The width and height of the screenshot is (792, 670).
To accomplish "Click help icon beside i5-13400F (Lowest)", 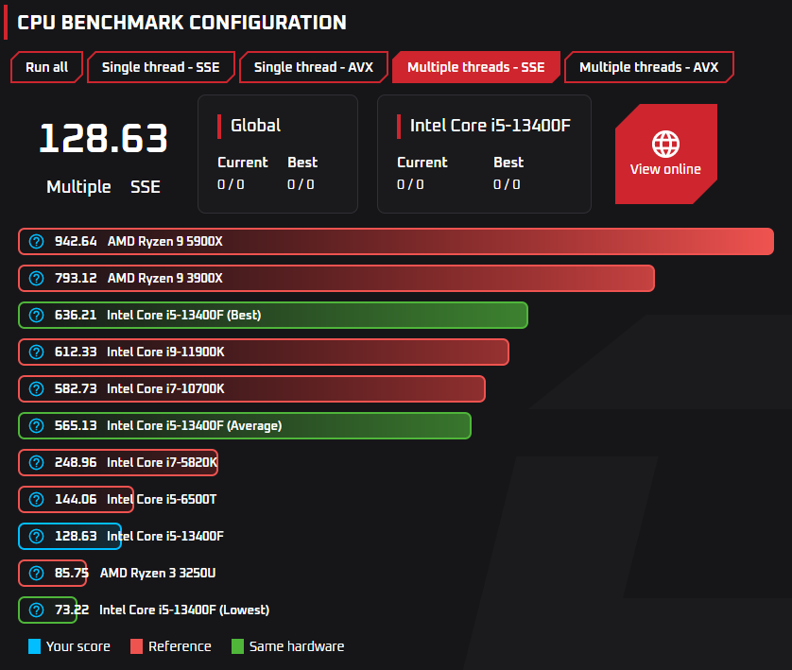I will coord(36,610).
